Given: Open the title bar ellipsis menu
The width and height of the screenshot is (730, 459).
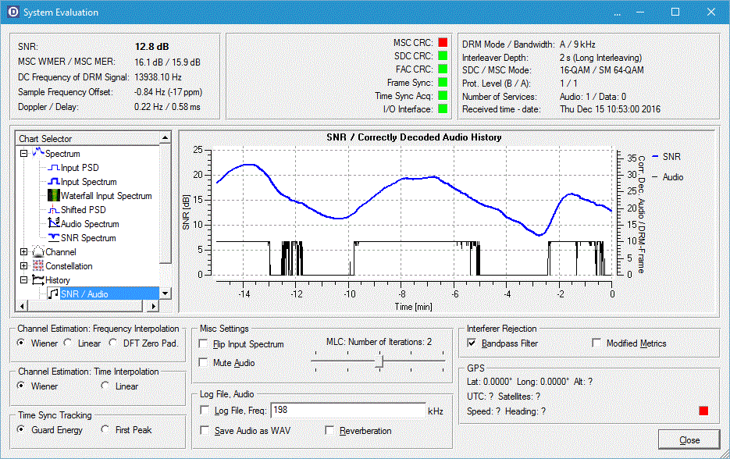Looking at the screenshot, I should (x=618, y=12).
